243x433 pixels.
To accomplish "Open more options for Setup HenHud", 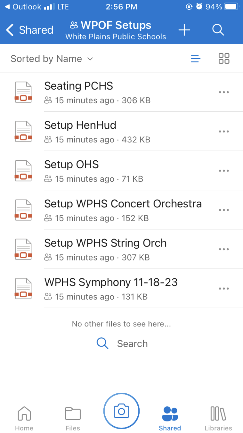I will point(224,131).
